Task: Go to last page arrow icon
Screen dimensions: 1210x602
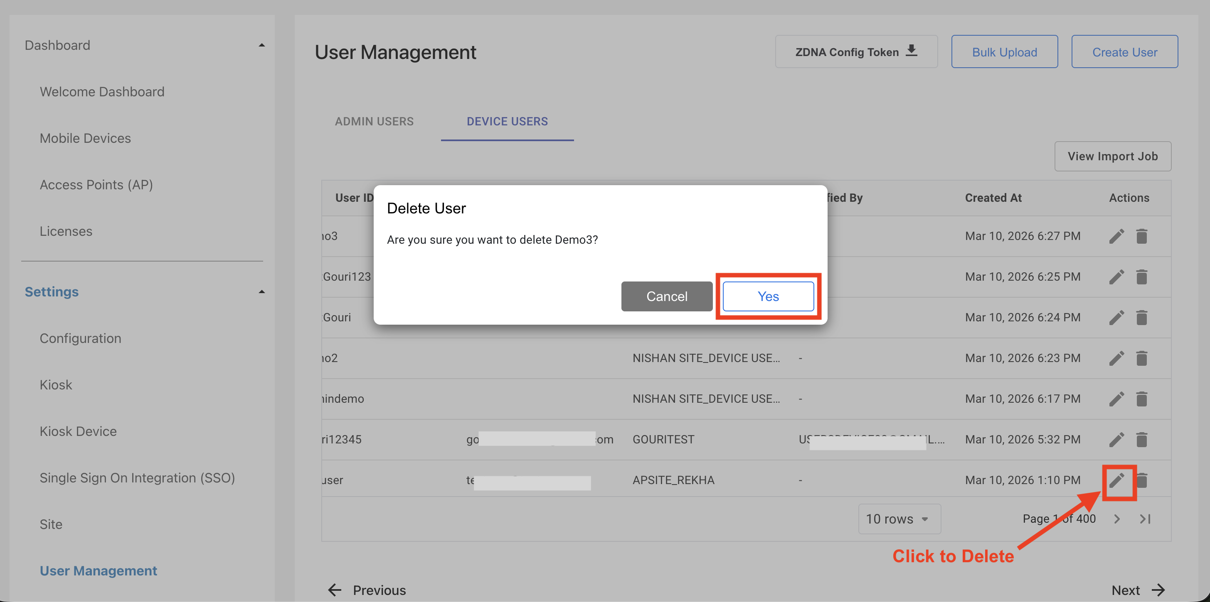Action: (x=1145, y=519)
